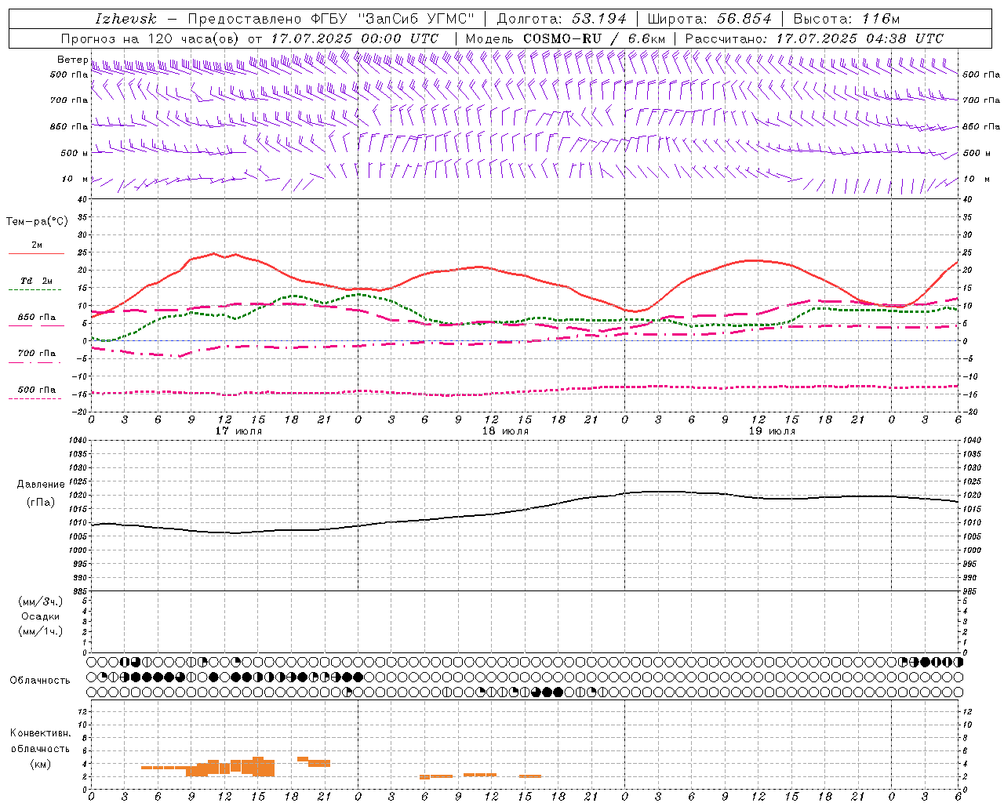
Task: Click the 17 июля date label
Action: pyautogui.click(x=239, y=431)
